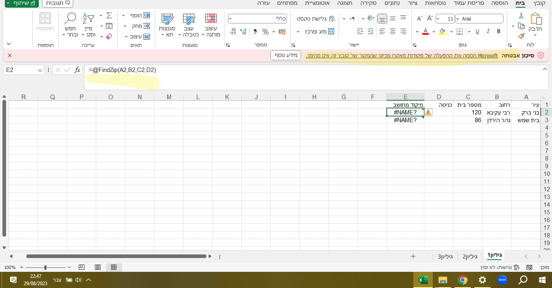The image size is (552, 288).
Task: Switch to Page Break Preview view
Action: (x=82, y=267)
